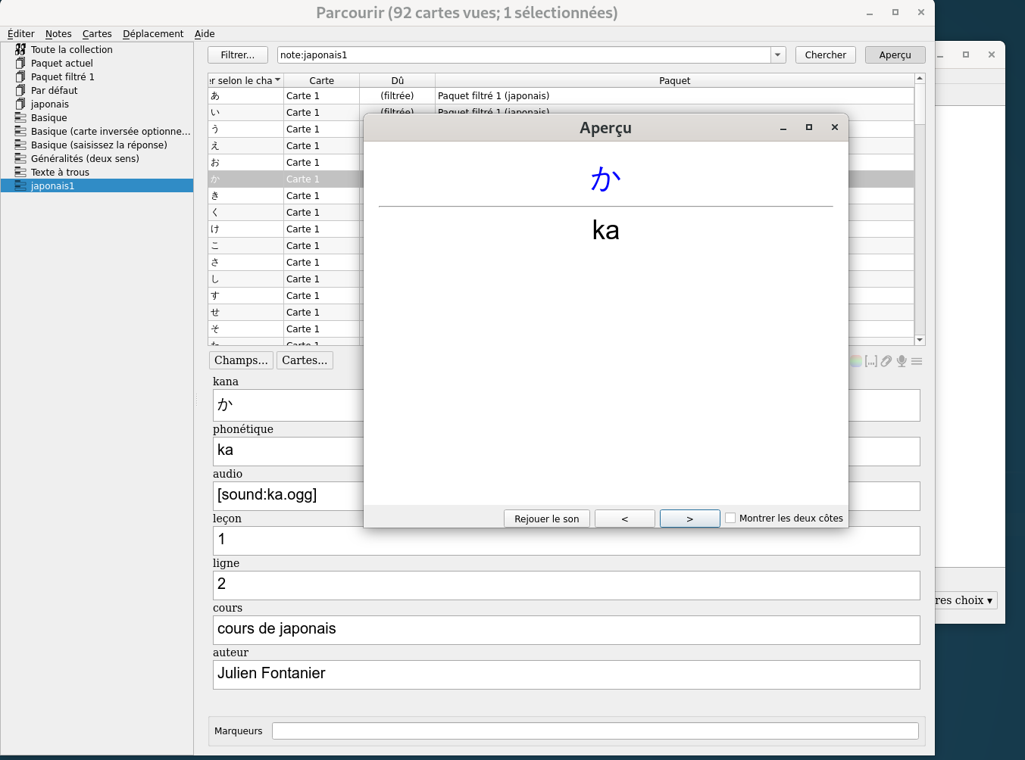Open the cloze deletion brackets icon
The image size is (1025, 760).
click(x=870, y=361)
